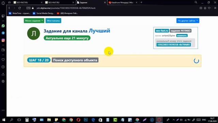Close the 'Задание' tab
The width and height of the screenshot is (218, 123).
point(105,2)
